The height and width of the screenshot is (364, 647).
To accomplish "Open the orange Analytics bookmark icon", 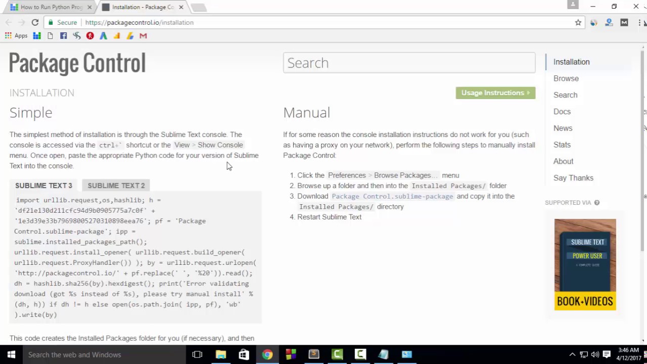I will point(117,36).
